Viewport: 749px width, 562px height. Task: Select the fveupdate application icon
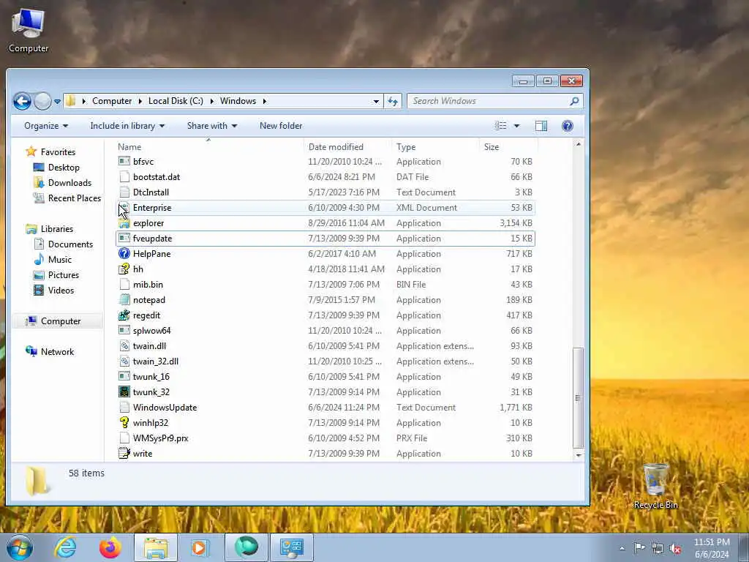tap(124, 239)
